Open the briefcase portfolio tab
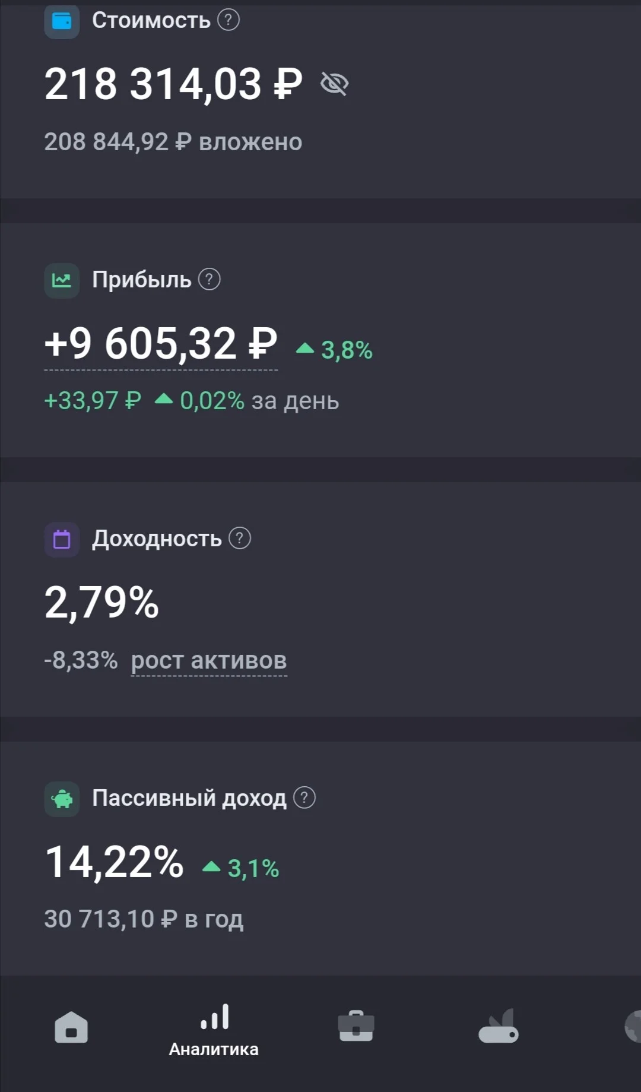 point(356,1025)
